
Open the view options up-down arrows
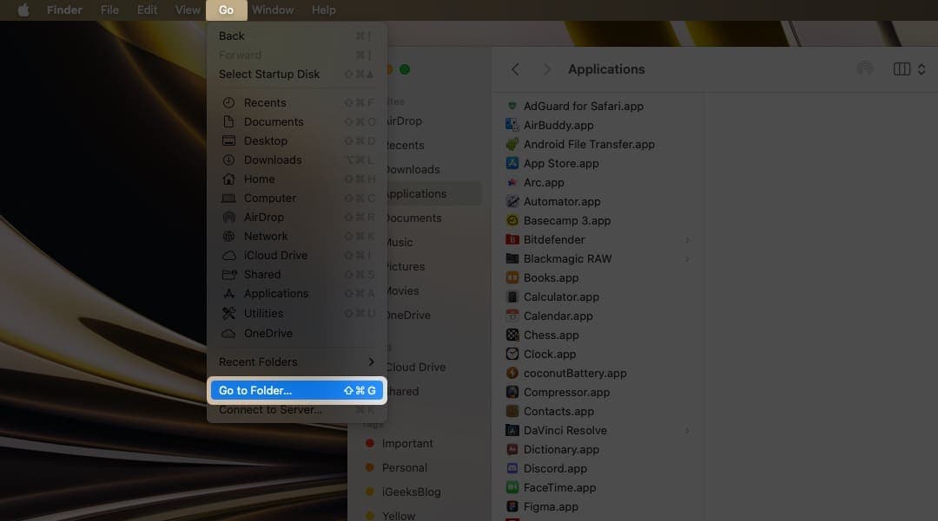click(x=921, y=69)
